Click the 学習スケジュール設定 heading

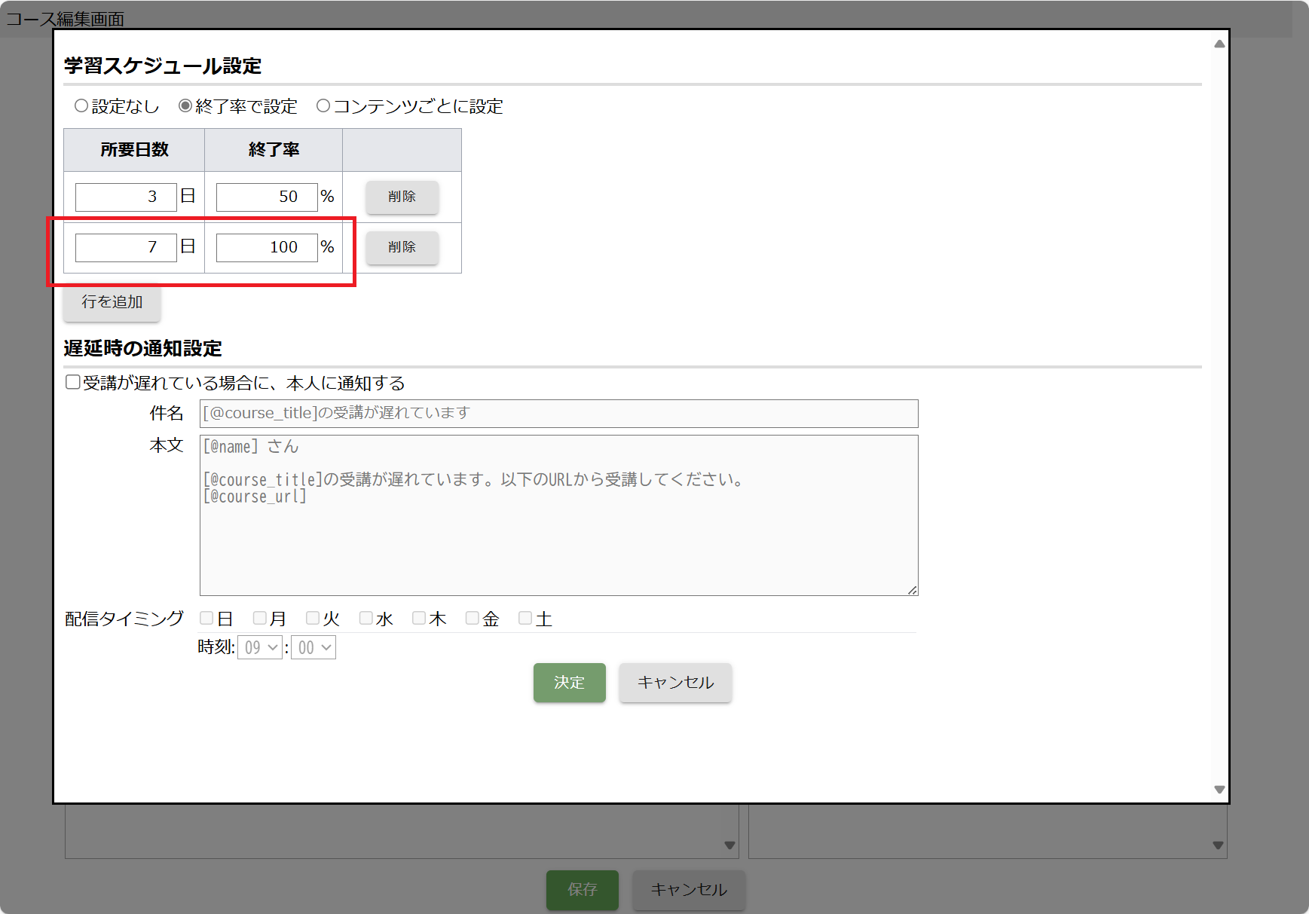163,66
